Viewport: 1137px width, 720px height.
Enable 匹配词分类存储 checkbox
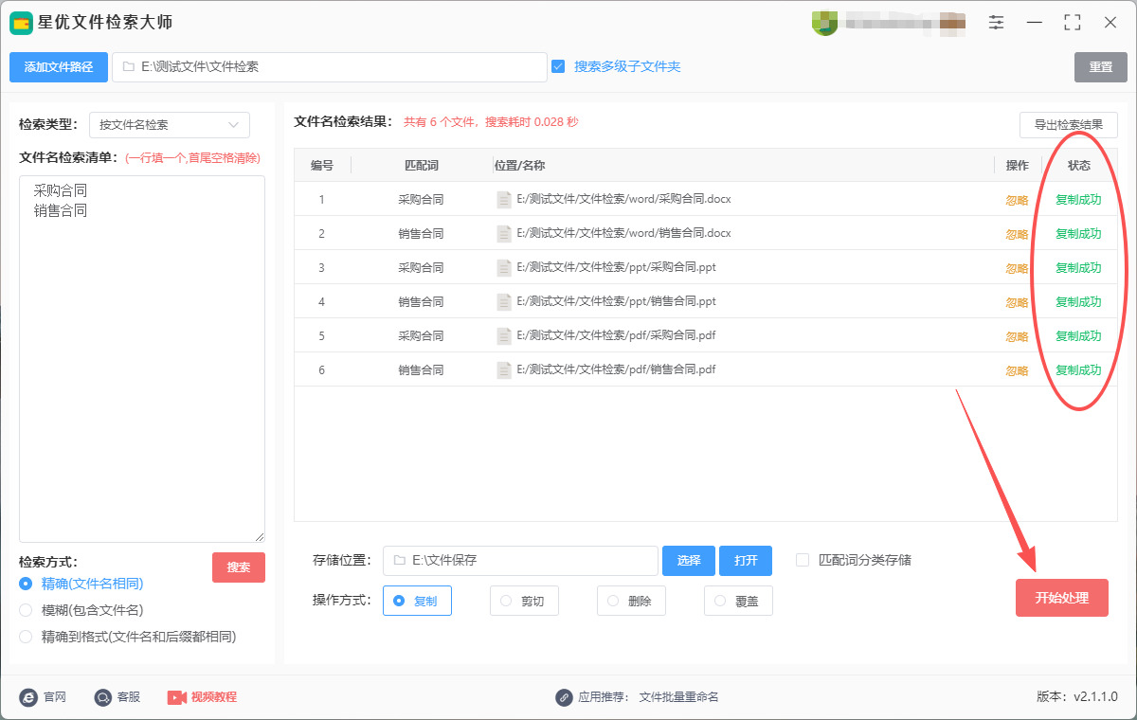pos(803,560)
